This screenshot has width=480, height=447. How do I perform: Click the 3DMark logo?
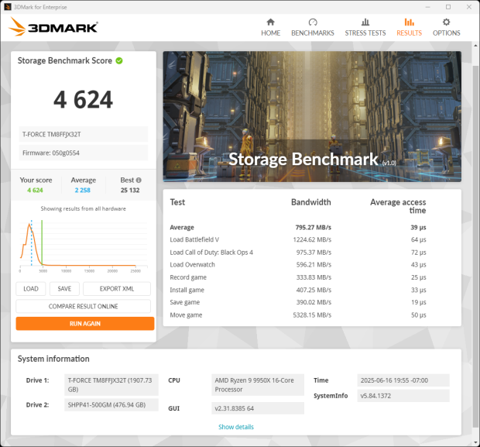(x=53, y=26)
